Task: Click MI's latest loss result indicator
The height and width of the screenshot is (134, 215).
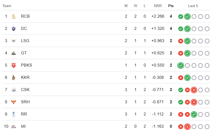Action: pyautogui.click(x=187, y=127)
